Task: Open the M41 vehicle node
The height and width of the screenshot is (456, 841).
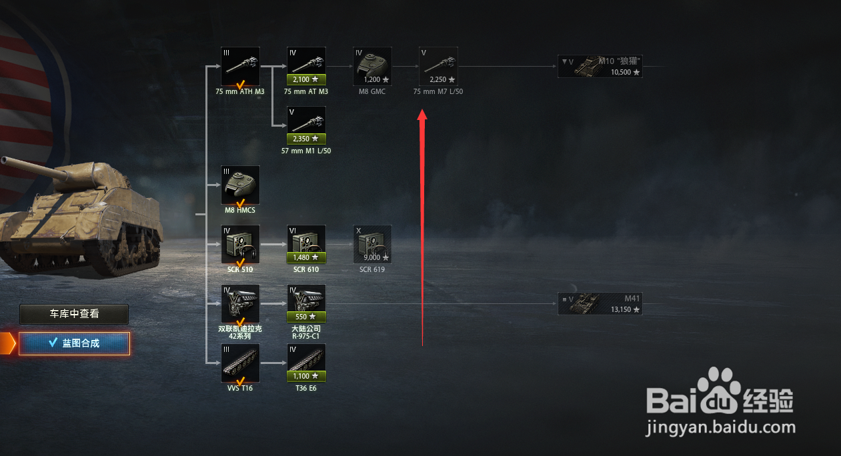Action: 600,304
